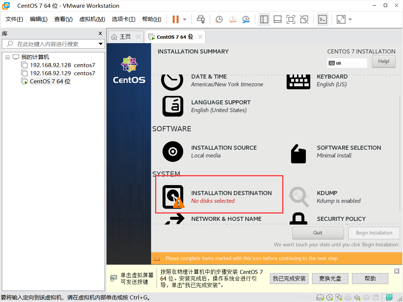This screenshot has height=302, width=403.
Task: Open Installation Destination disk icon
Action: pos(173,197)
